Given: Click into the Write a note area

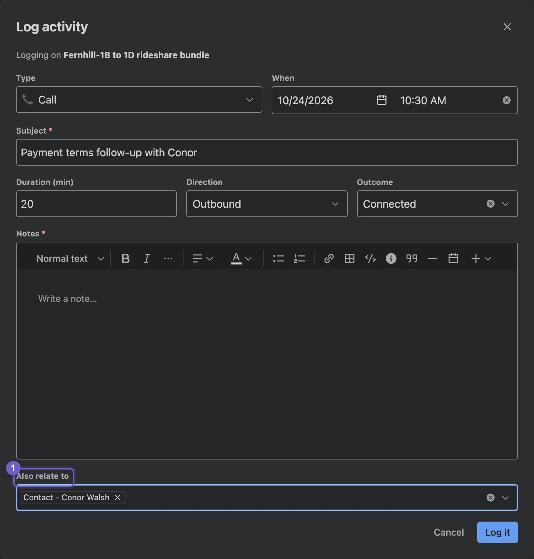Looking at the screenshot, I should click(x=267, y=364).
